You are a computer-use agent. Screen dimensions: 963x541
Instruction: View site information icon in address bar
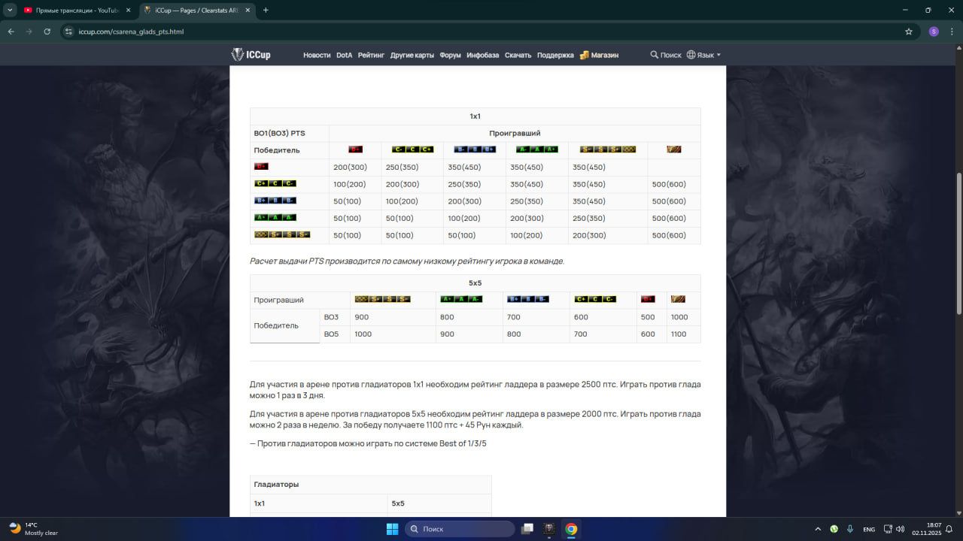(68, 32)
